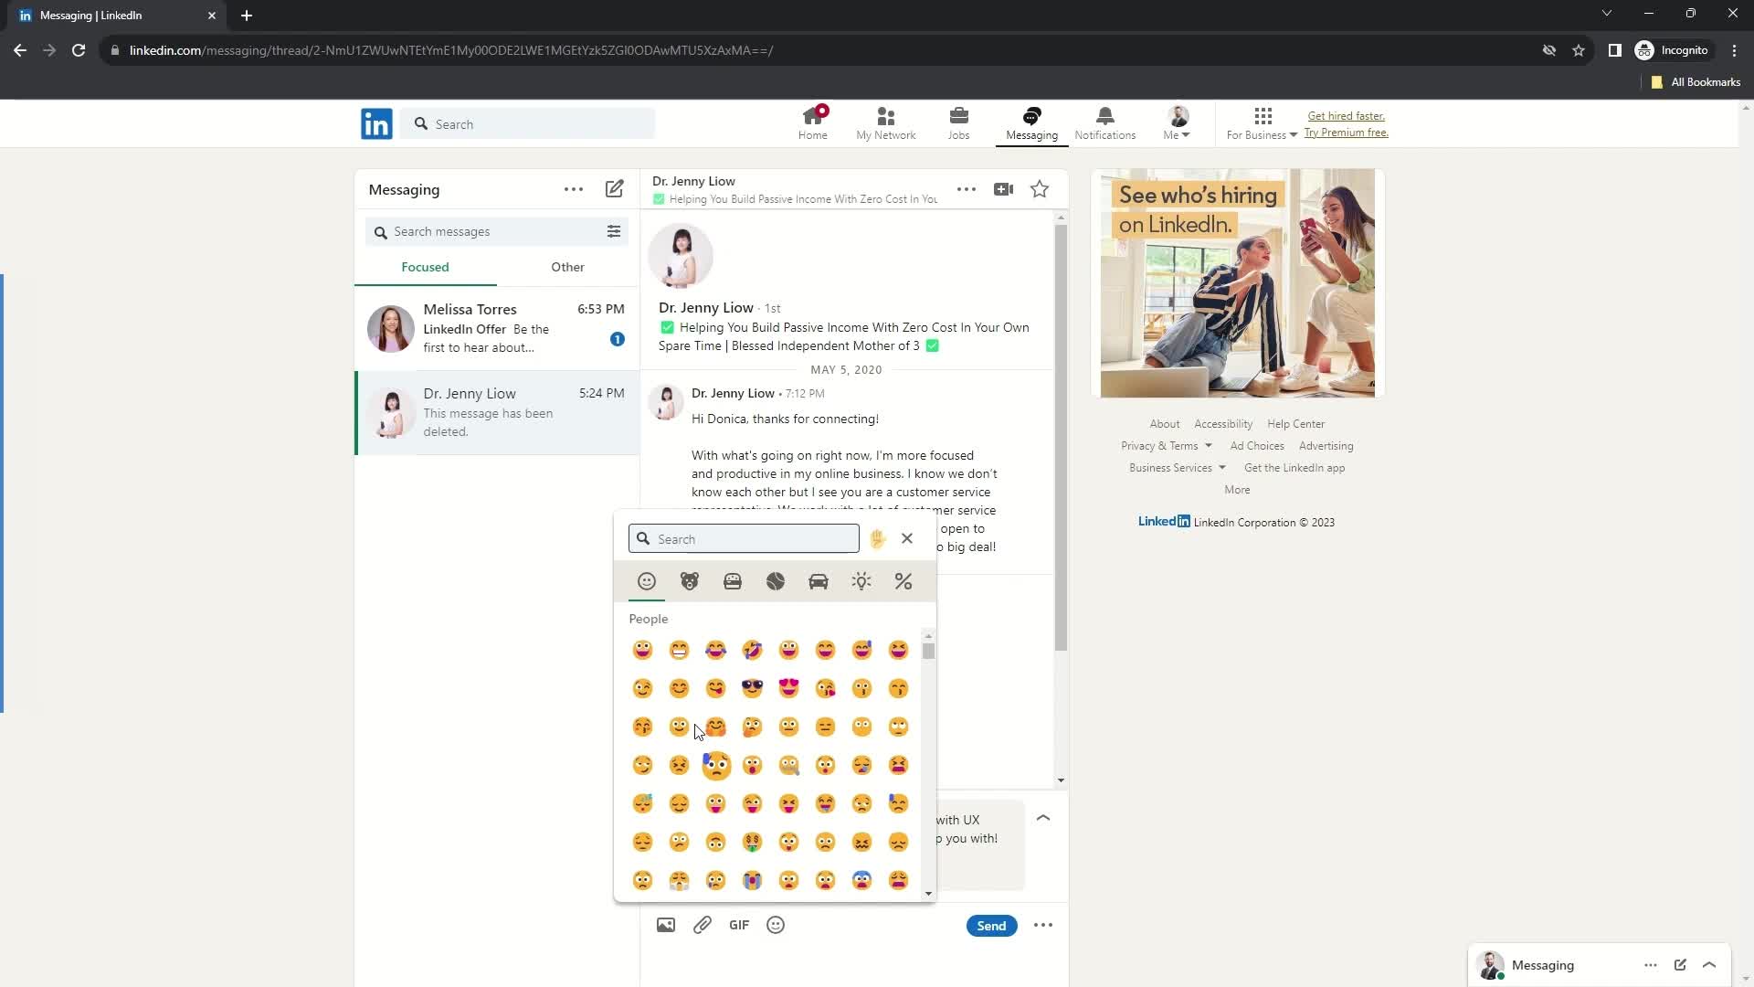Expand For Business dropdown
Viewport: 1754px width, 987px height.
click(1263, 123)
